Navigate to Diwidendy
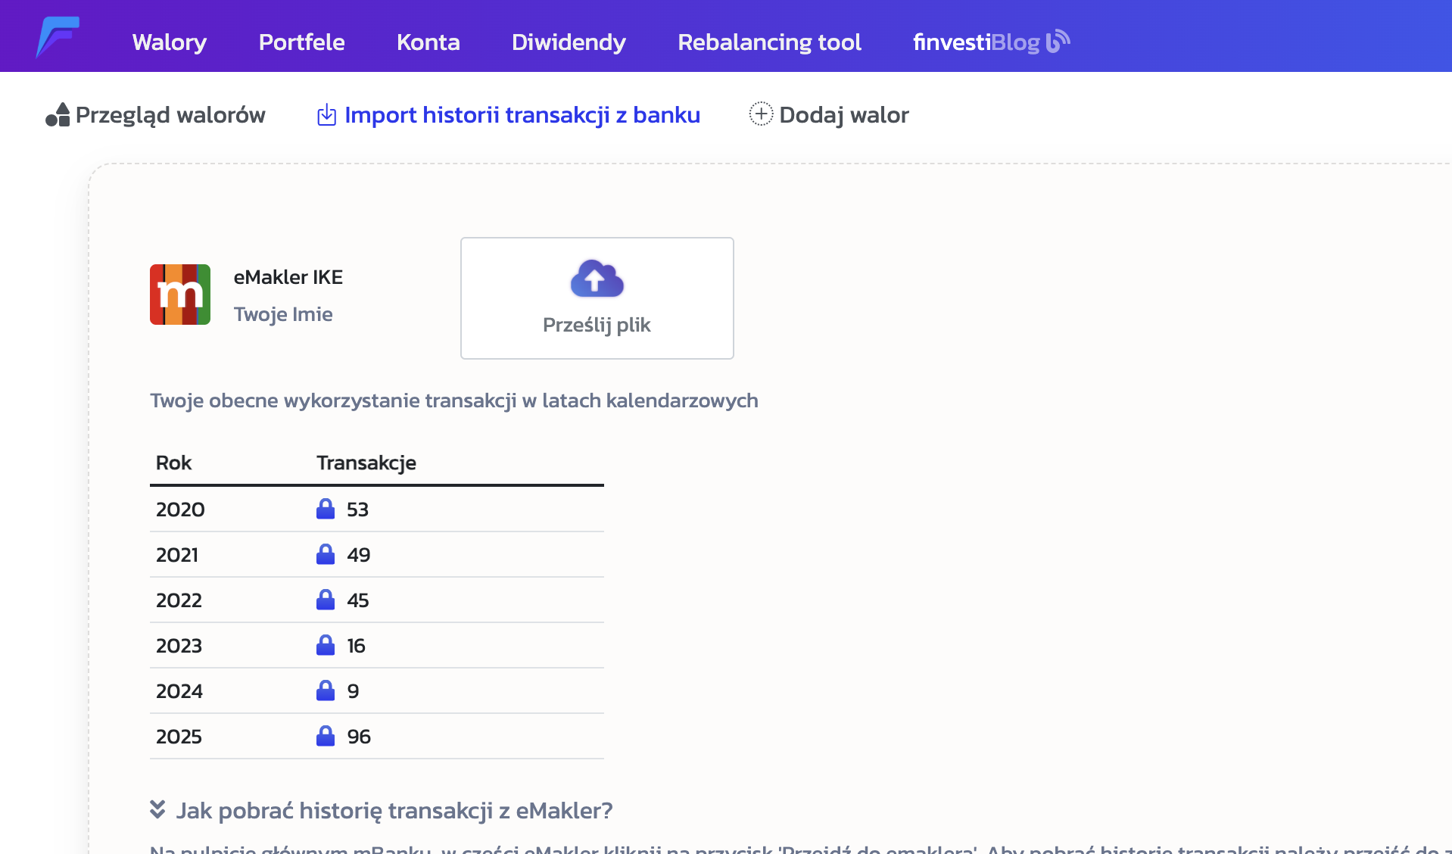Image resolution: width=1452 pixels, height=854 pixels. [x=569, y=42]
